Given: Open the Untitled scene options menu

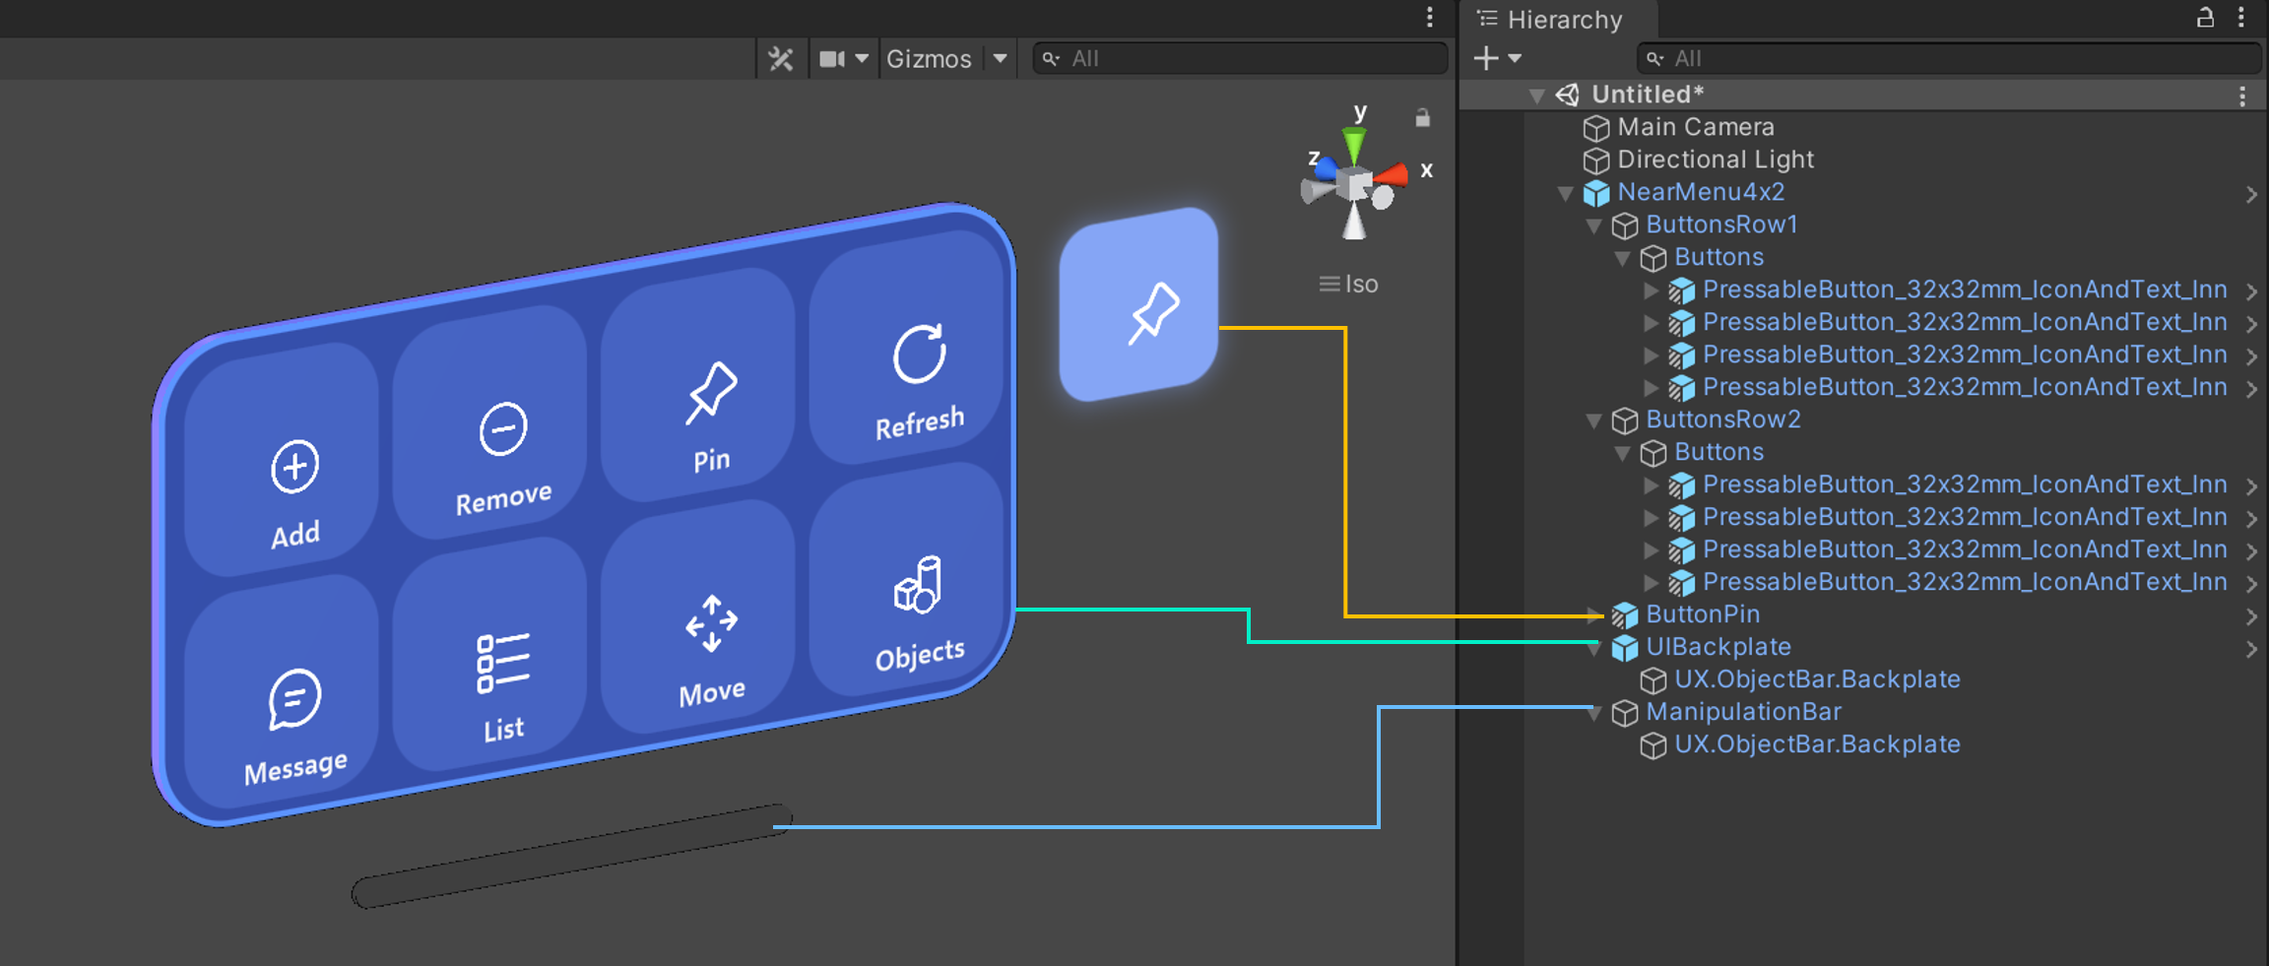Looking at the screenshot, I should point(2242,96).
